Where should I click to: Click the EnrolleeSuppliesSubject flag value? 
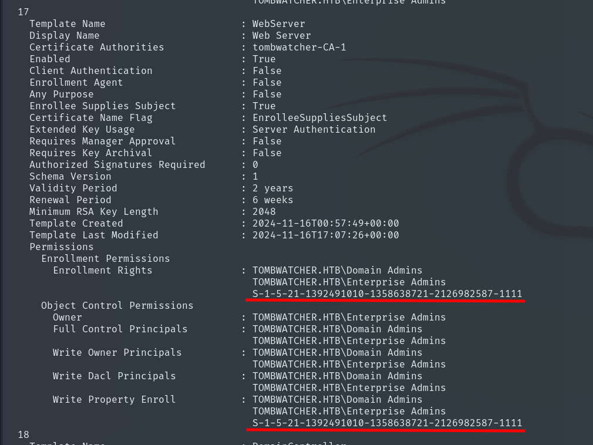pos(319,118)
